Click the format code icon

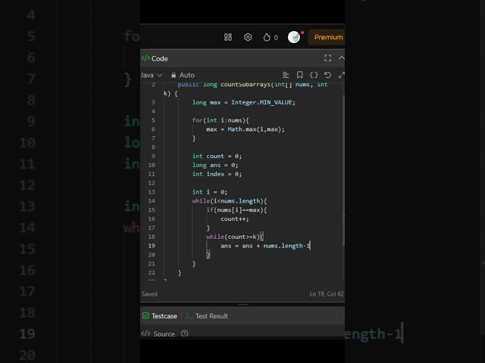[286, 75]
